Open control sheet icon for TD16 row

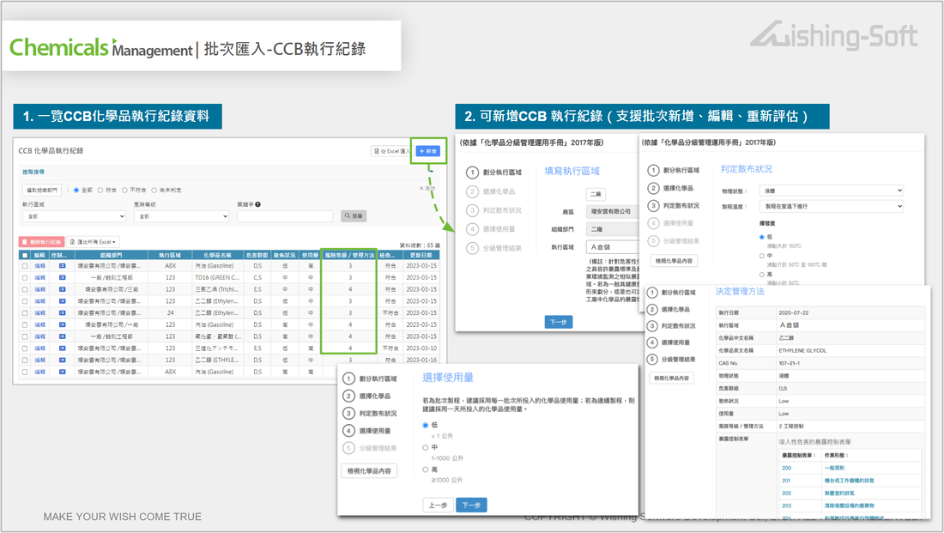[62, 277]
